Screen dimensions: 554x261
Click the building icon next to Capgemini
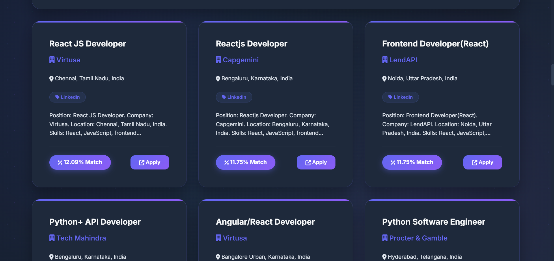tap(219, 60)
